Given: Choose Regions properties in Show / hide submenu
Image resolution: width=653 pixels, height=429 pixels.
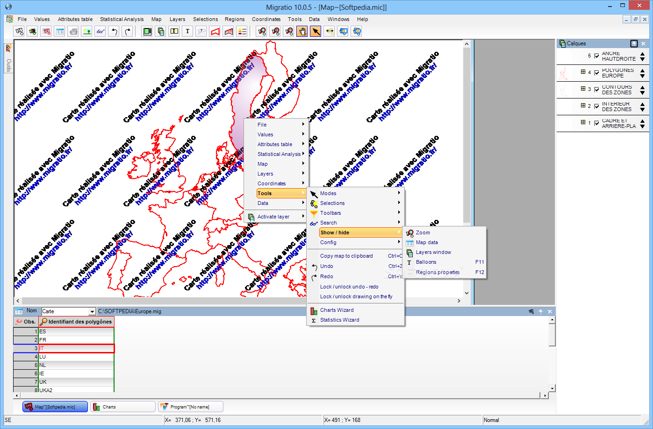Looking at the screenshot, I should [x=445, y=272].
